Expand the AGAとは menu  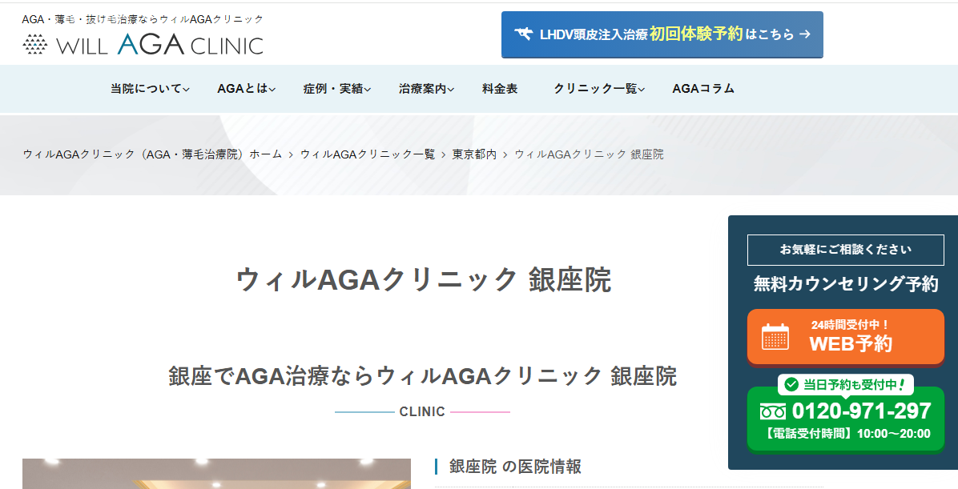point(246,89)
